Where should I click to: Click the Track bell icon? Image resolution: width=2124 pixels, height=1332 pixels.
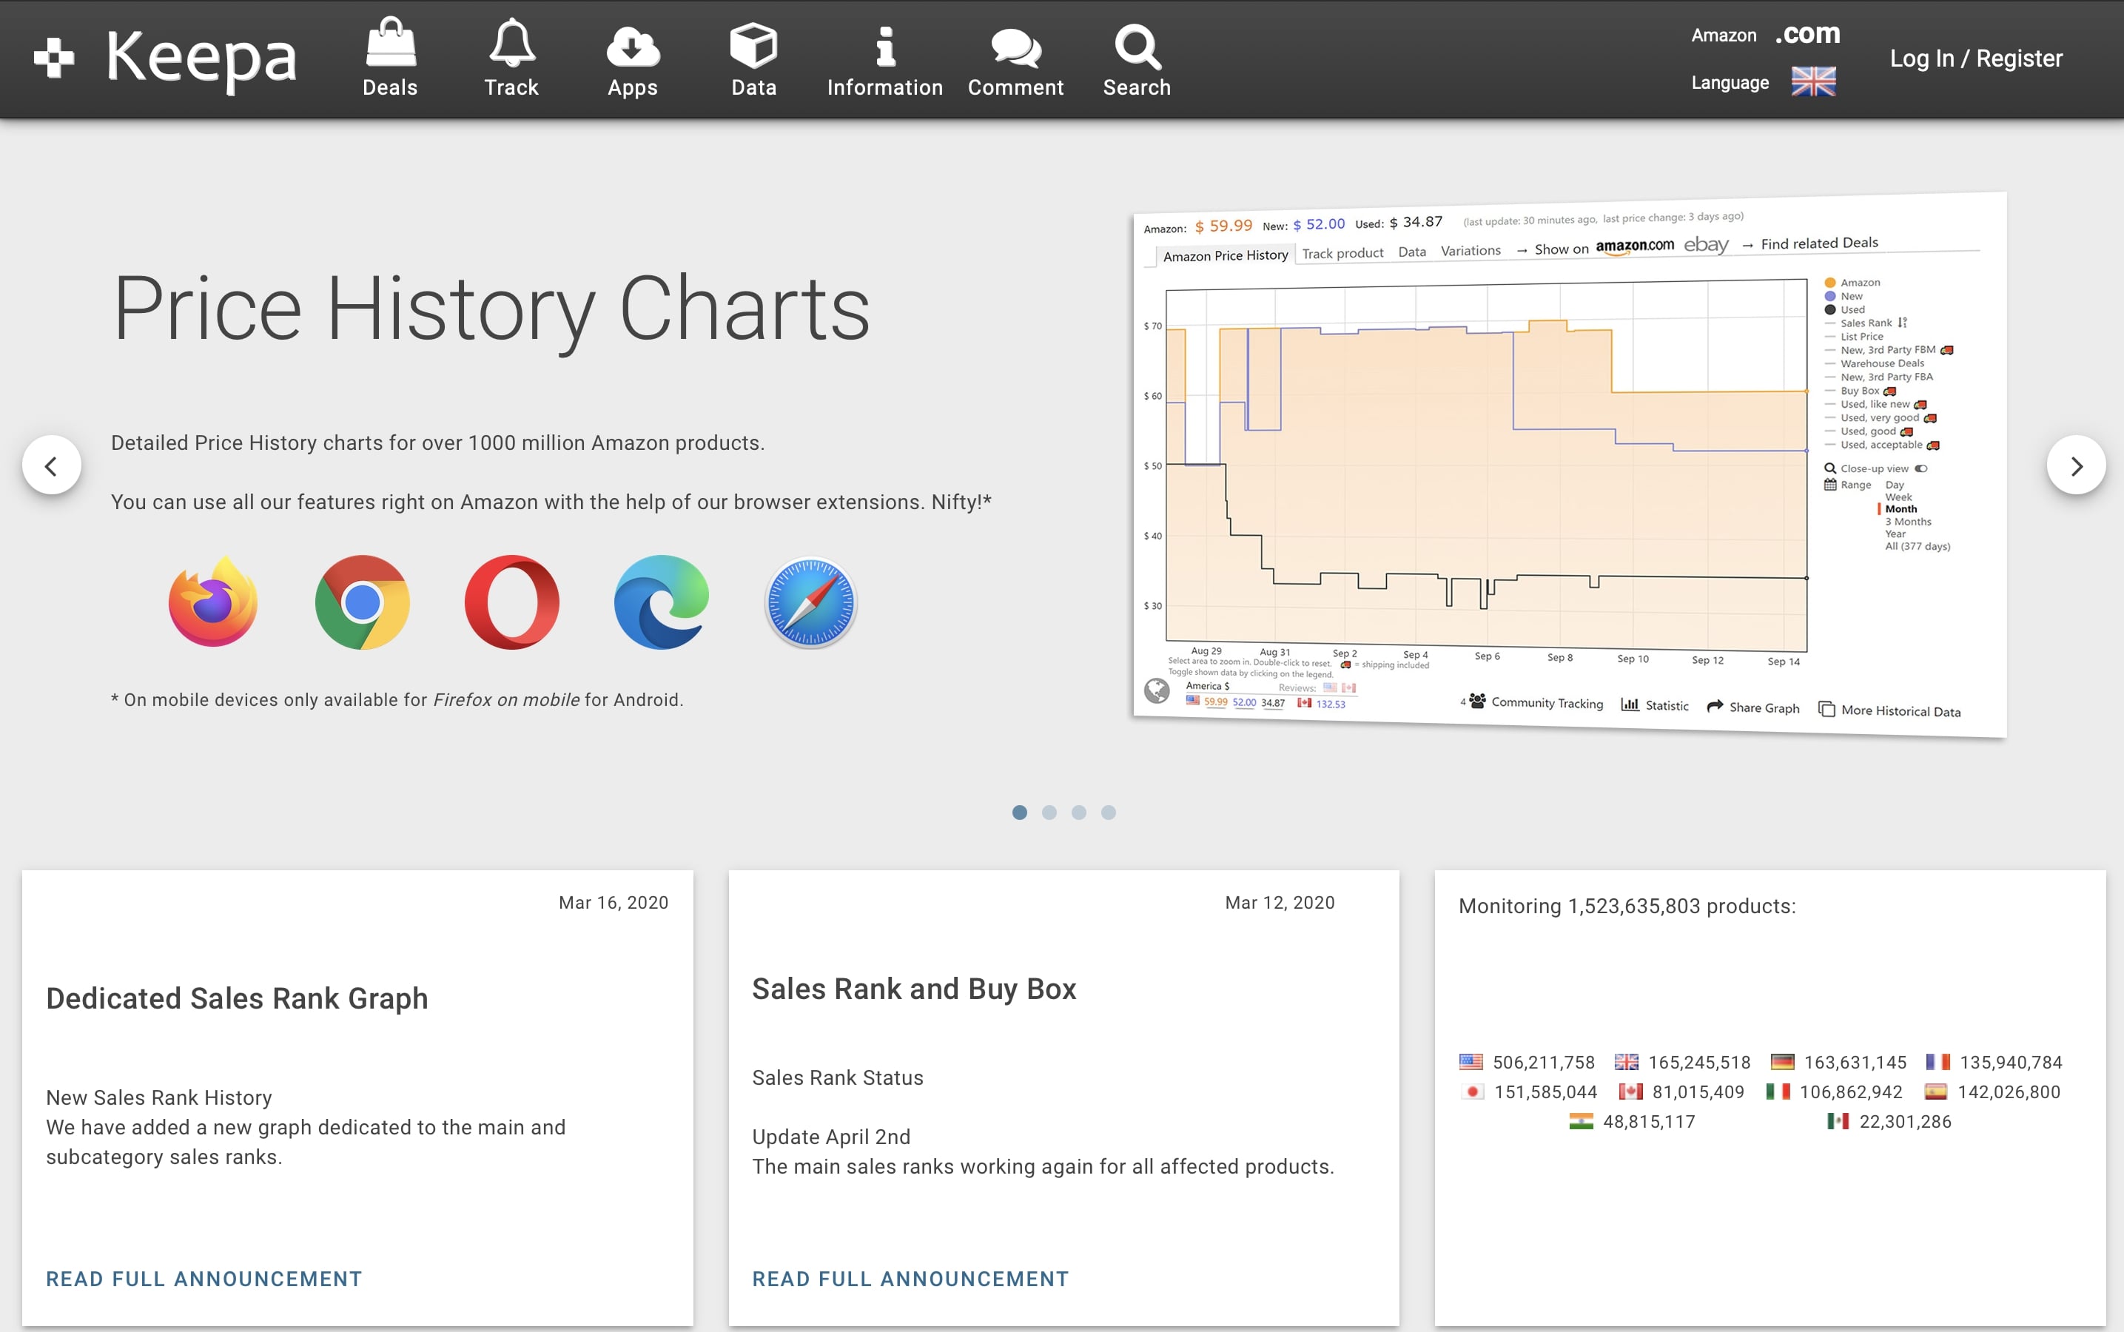511,46
